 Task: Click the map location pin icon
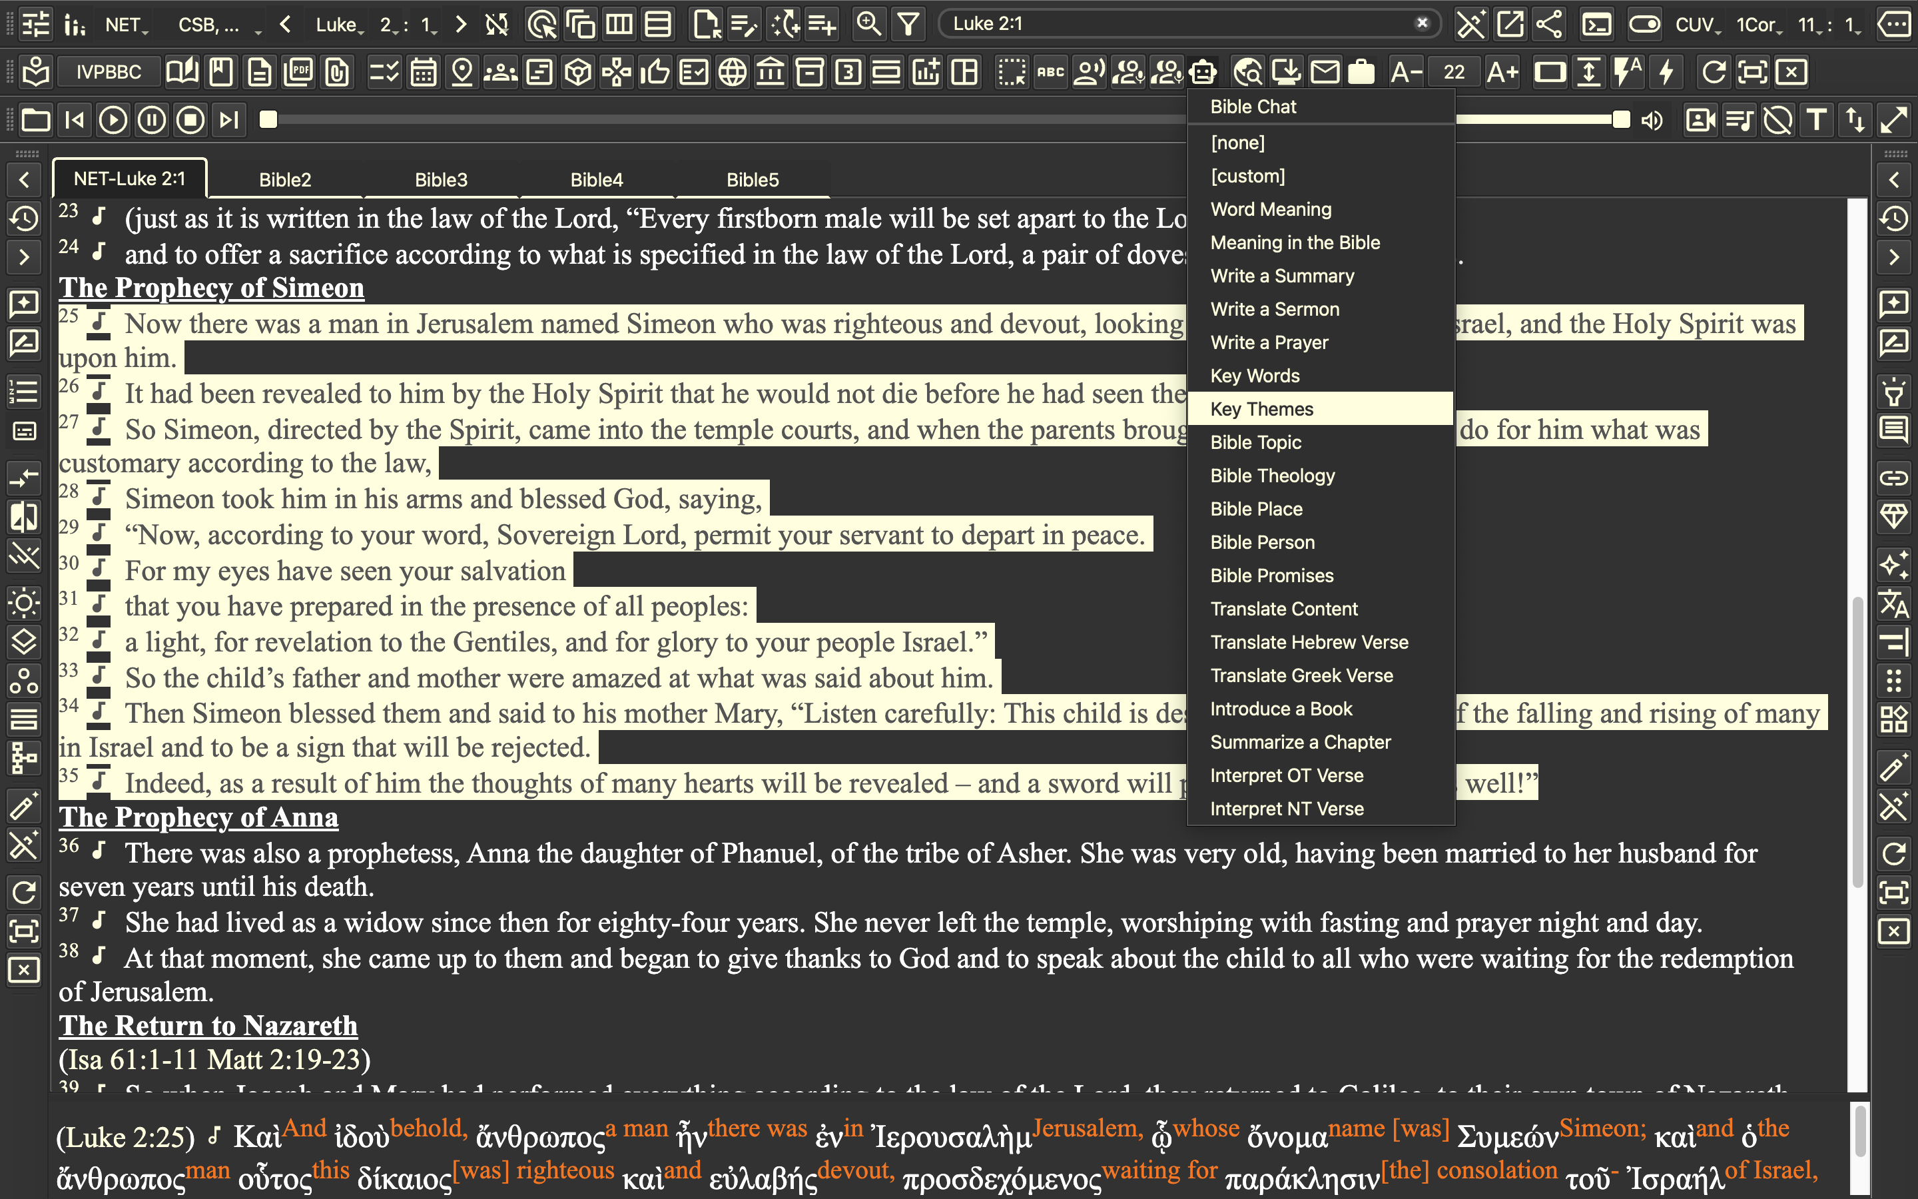[462, 72]
